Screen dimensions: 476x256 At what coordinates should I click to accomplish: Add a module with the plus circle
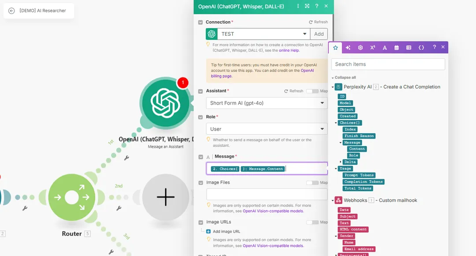pos(166,197)
